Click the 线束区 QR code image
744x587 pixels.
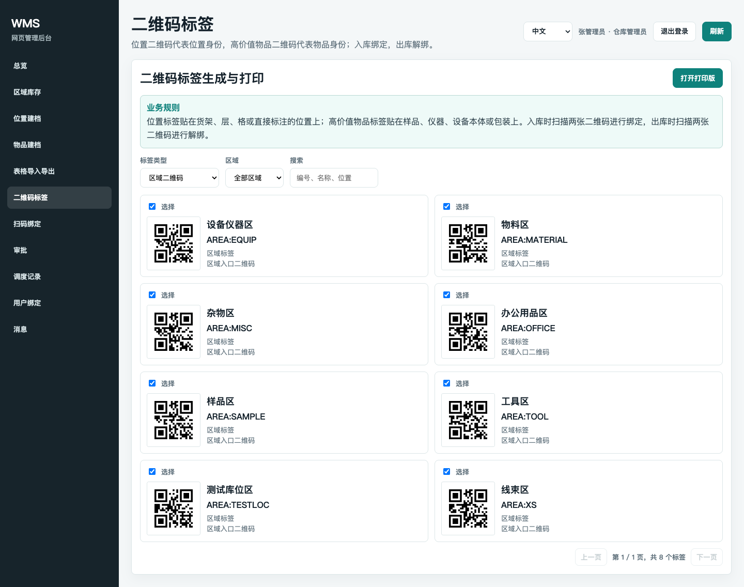point(468,508)
